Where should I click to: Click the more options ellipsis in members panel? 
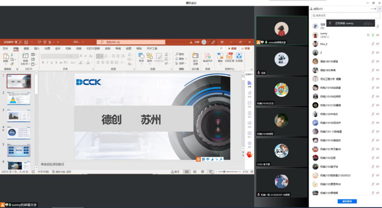pos(372,9)
